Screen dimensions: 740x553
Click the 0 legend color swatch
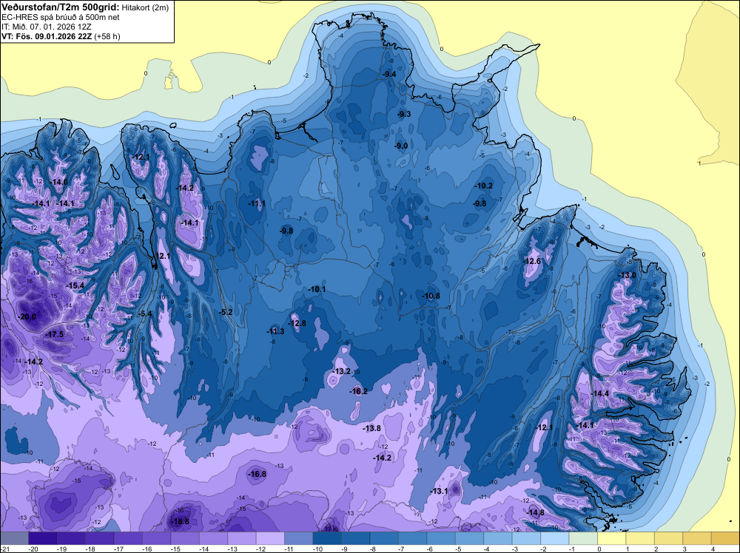(612, 538)
